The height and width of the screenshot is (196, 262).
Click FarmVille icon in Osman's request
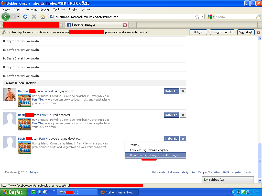pyautogui.click(x=25, y=100)
